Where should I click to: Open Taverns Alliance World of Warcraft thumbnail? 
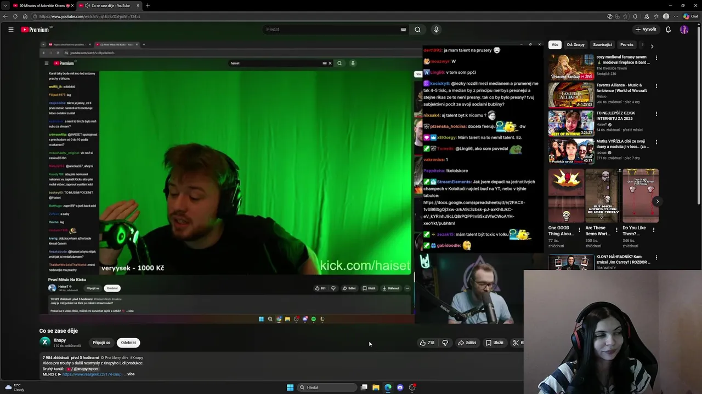[x=571, y=95]
